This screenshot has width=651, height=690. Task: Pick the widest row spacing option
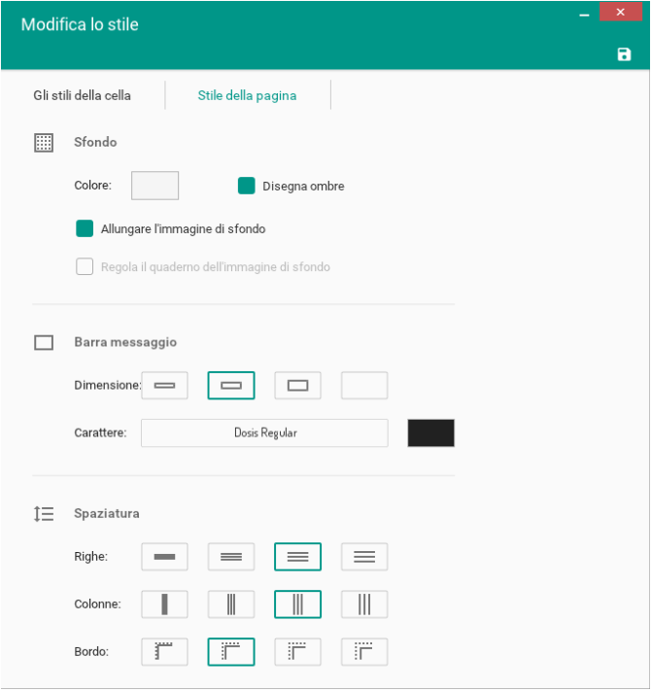pyautogui.click(x=364, y=557)
